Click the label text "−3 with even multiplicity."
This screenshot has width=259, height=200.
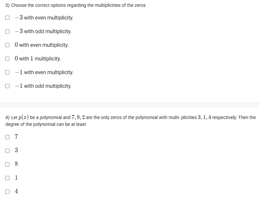(x=44, y=18)
